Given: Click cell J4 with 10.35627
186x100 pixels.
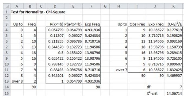Looking at the screenshot, I should pos(155,30).
